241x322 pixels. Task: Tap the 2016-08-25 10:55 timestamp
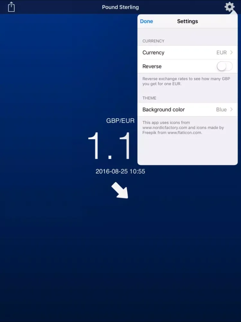pos(120,171)
